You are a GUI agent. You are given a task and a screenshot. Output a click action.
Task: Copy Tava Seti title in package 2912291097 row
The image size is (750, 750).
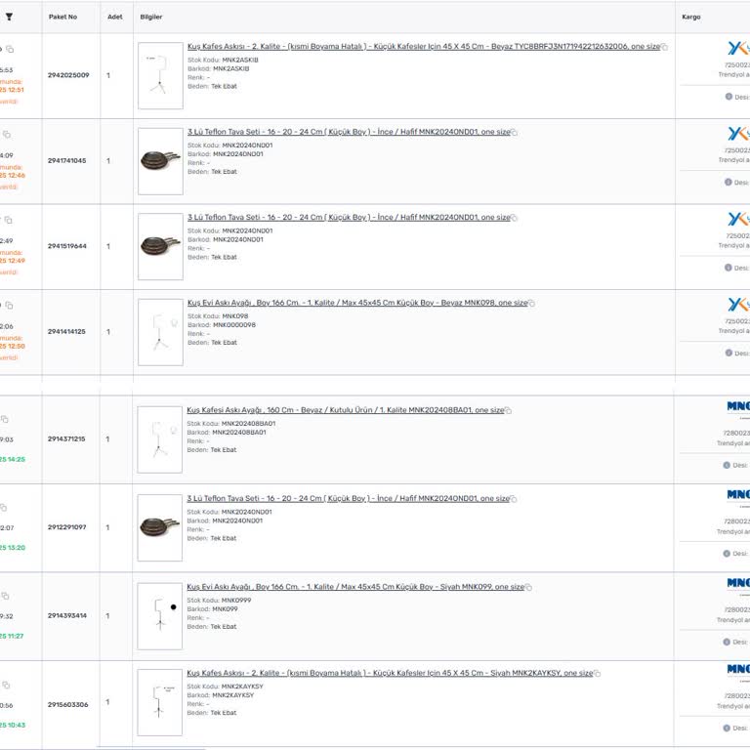click(514, 499)
